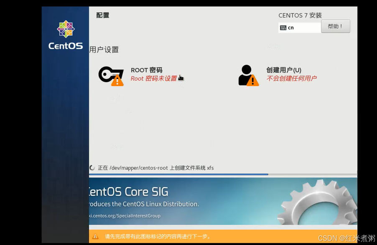
Task: Click the gear graphic in banner
Action: pos(317,202)
